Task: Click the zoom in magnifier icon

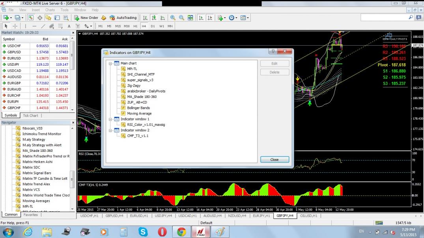Action: click(173, 18)
